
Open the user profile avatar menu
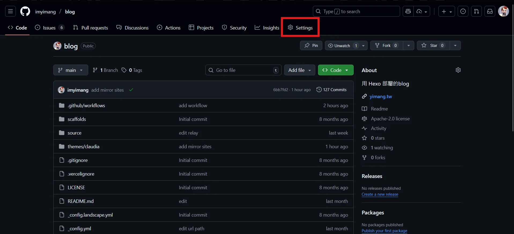click(503, 12)
